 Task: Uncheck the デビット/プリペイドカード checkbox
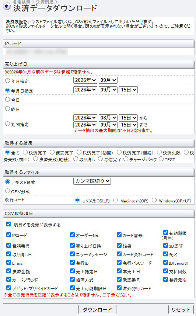pos(9,288)
